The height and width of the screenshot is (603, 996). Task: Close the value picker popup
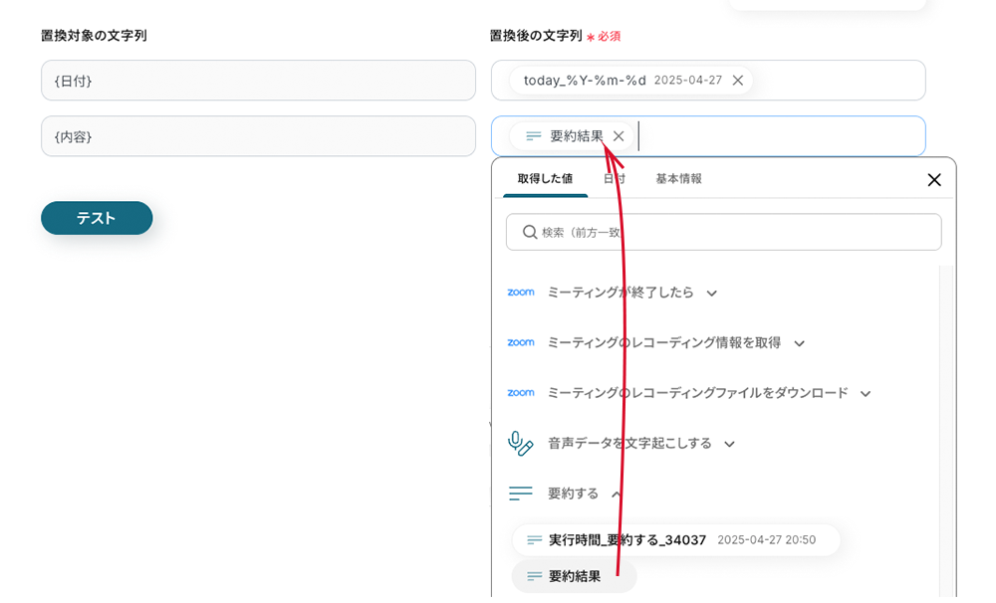pyautogui.click(x=933, y=180)
